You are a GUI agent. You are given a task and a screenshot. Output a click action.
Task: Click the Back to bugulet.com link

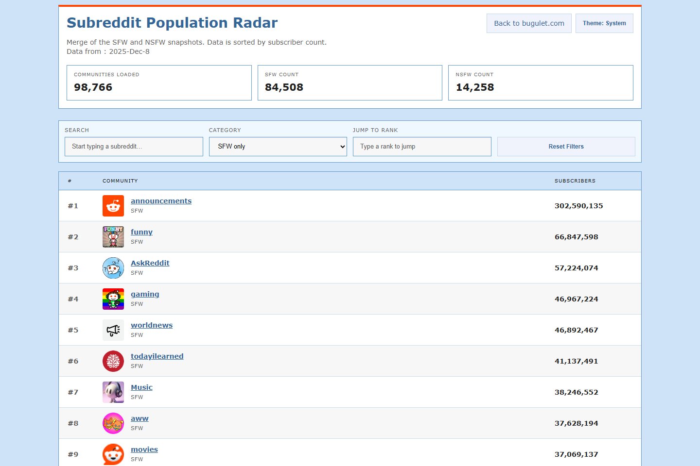528,23
